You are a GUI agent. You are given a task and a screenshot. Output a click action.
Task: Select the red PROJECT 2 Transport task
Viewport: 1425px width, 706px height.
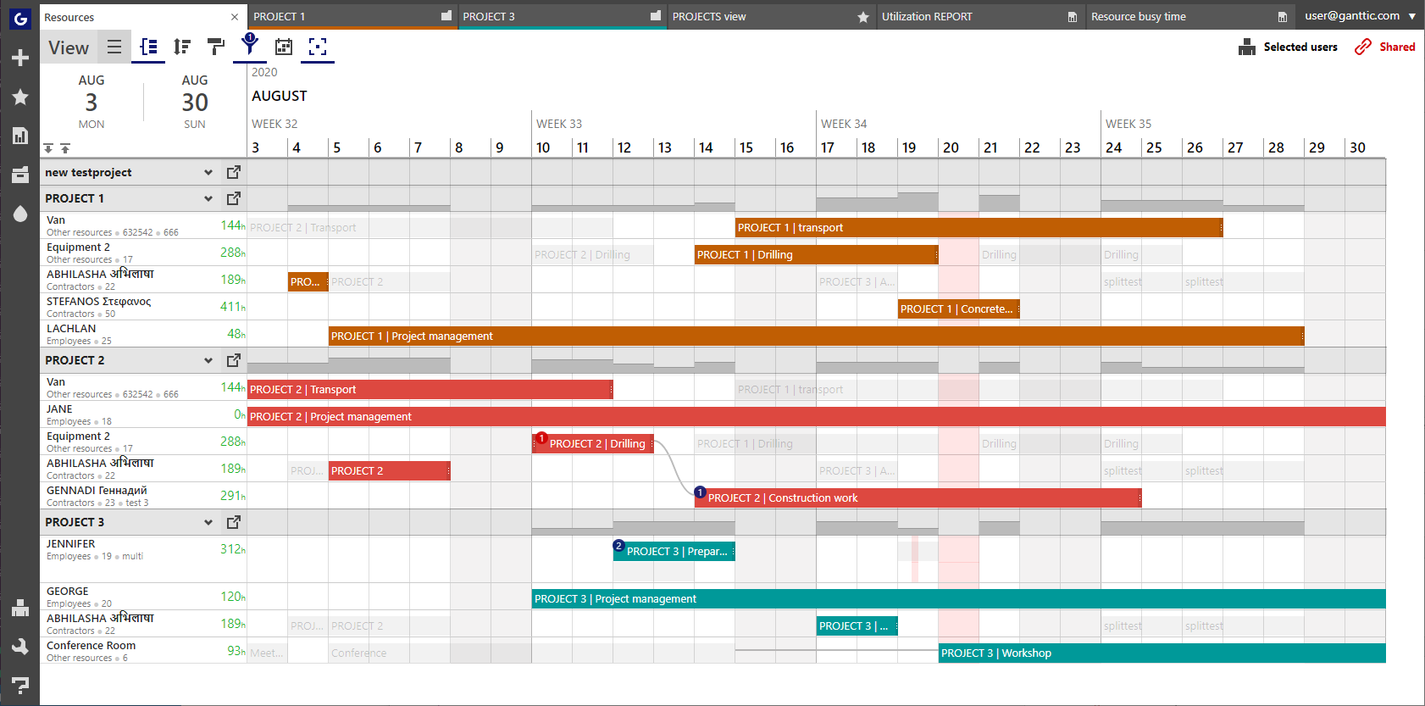click(430, 389)
